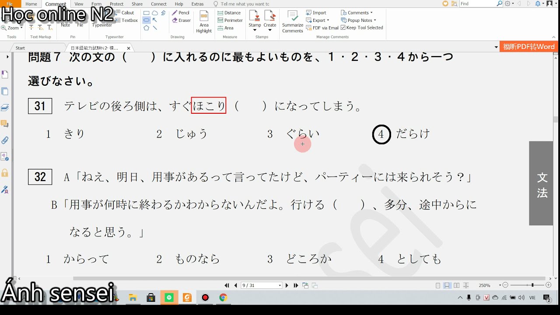This screenshot has width=560, height=315.
Task: Send FDF via Email
Action: [322, 28]
